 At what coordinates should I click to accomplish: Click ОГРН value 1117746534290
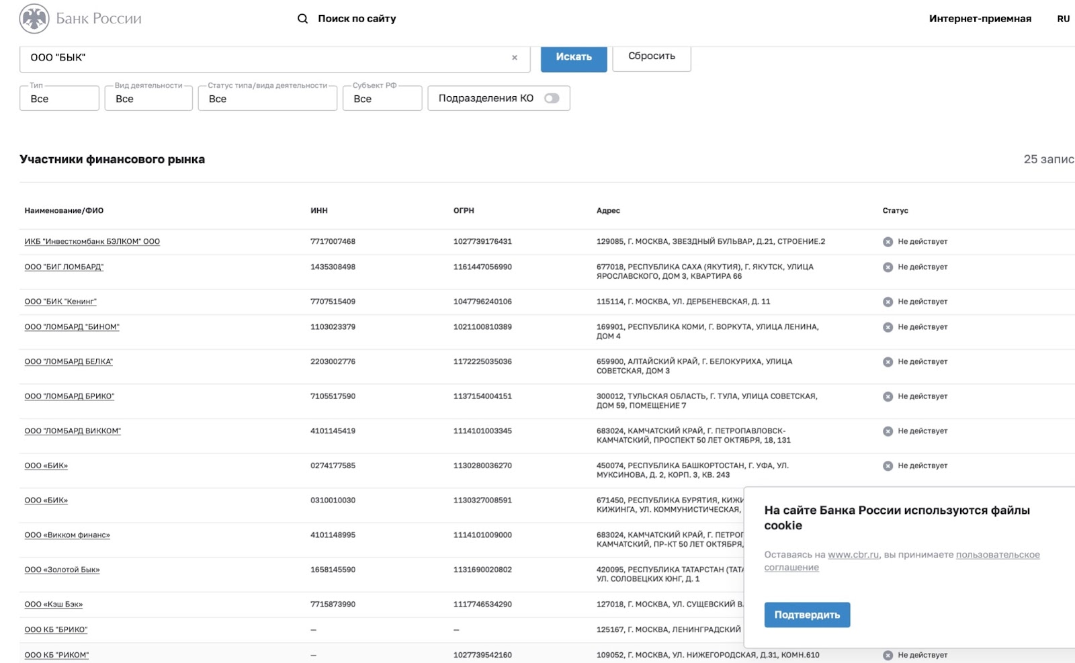tap(482, 605)
